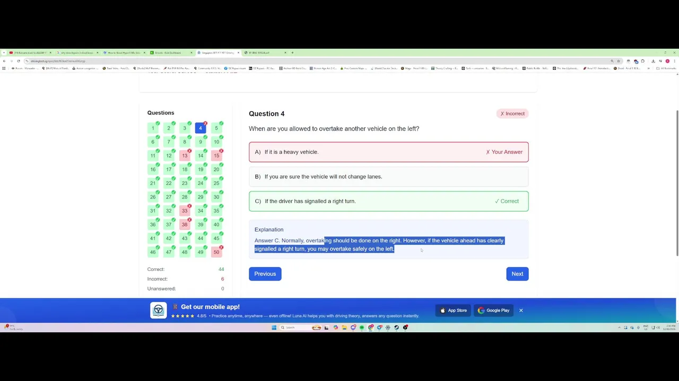The height and width of the screenshot is (381, 679).
Task: Click the browser forward arrow
Action: pyautogui.click(x=11, y=61)
